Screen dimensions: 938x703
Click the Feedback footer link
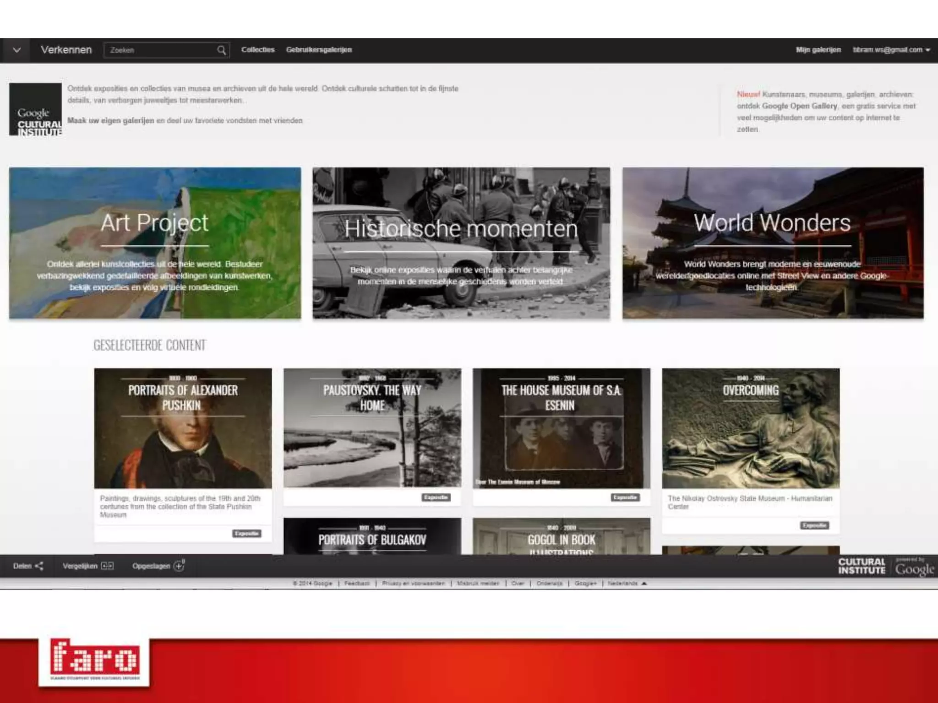tap(357, 584)
